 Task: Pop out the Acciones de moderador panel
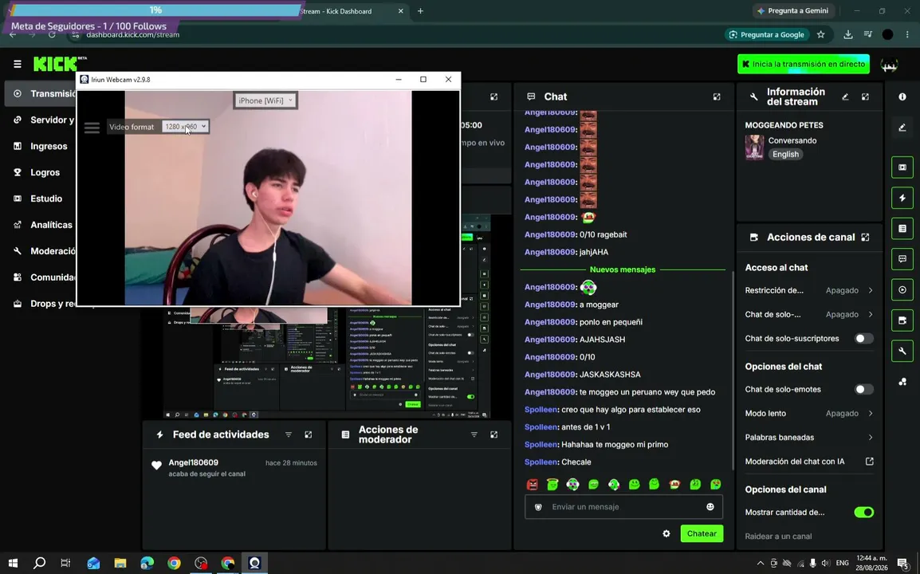click(494, 434)
